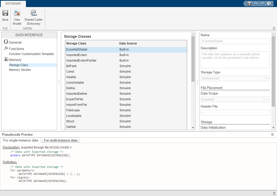
Task: Open the Data Scope dropdown
Action: (x=267, y=100)
